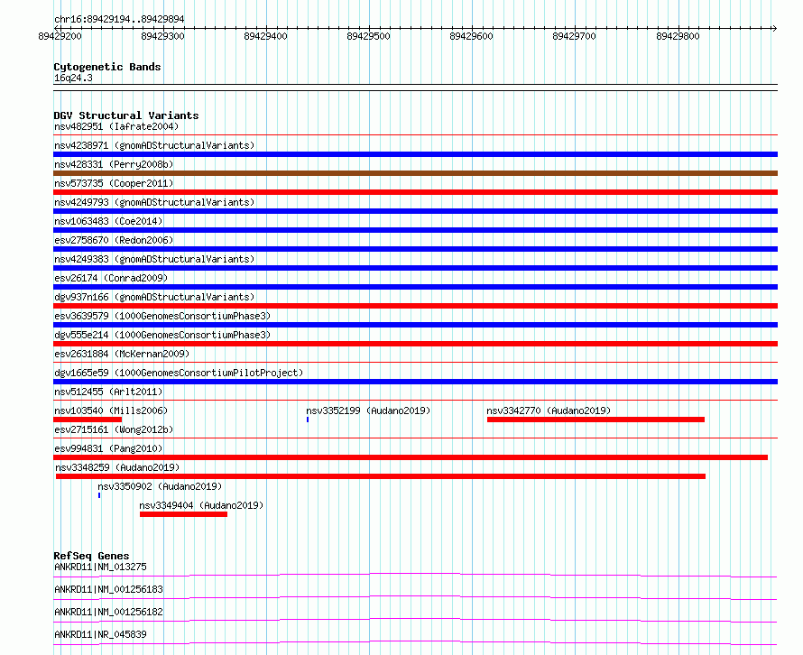Image resolution: width=803 pixels, height=655 pixels.
Task: Click transcript ANKRD11|NR_045839
Action: [x=100, y=634]
